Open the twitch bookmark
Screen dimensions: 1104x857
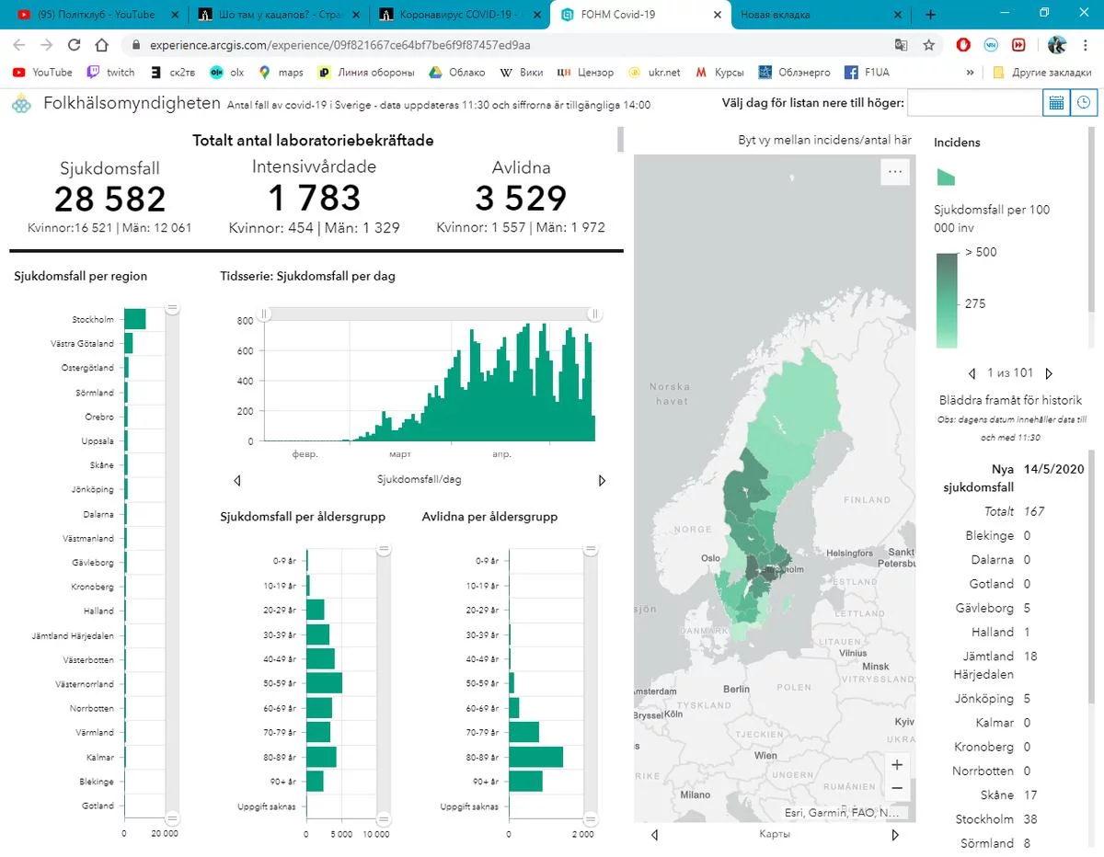[110, 72]
